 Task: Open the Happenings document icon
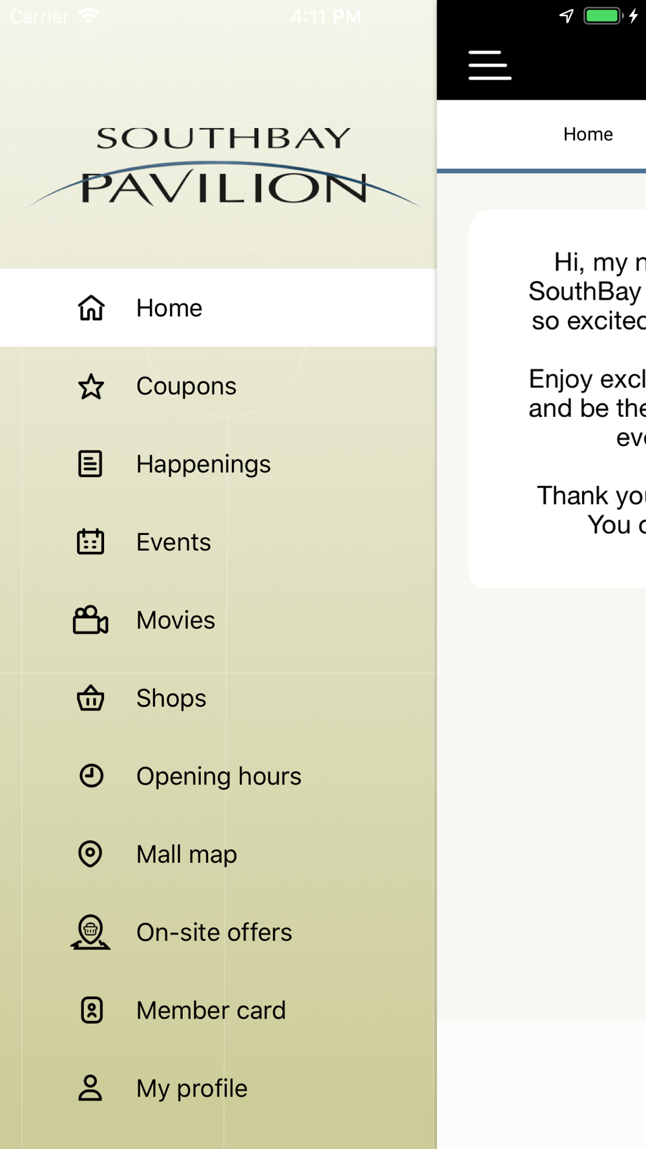click(90, 464)
